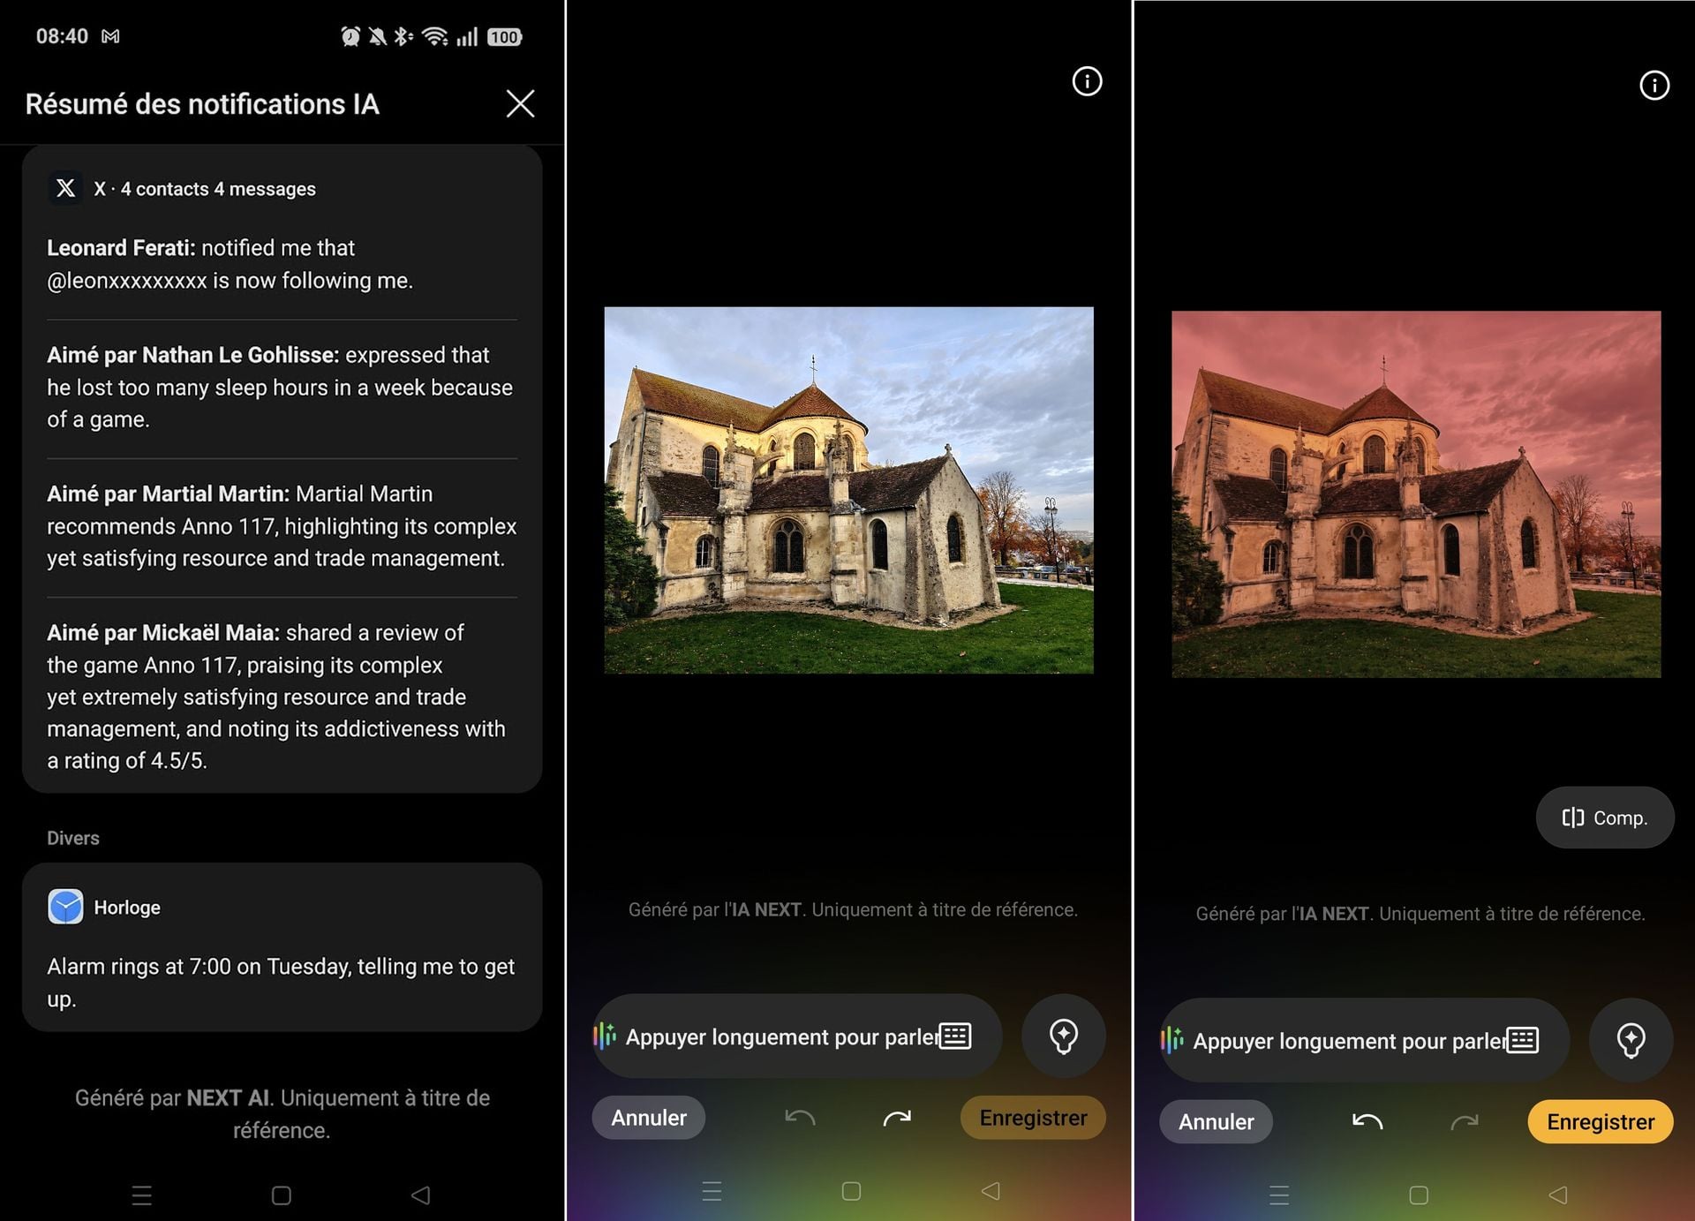Open the Martial Martin notification summary
This screenshot has height=1221, width=1695.
coord(282,525)
